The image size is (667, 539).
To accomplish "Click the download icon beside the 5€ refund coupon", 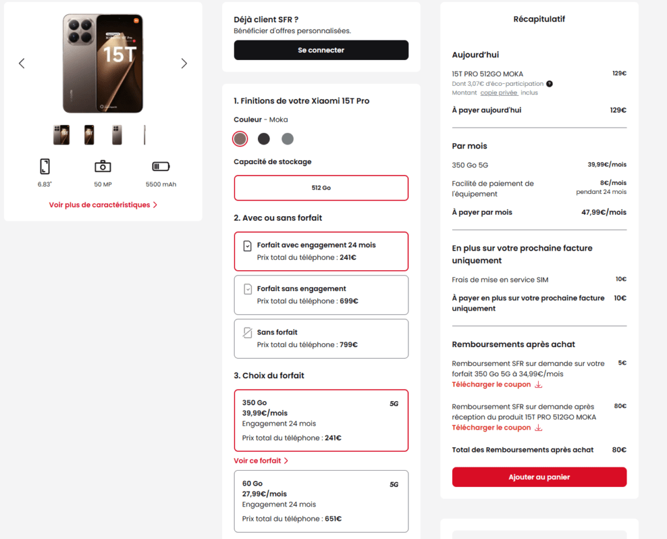I will (539, 385).
